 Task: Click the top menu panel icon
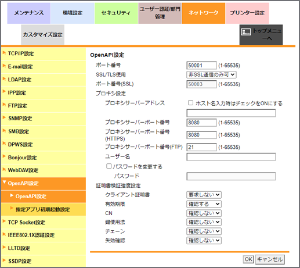[246, 32]
